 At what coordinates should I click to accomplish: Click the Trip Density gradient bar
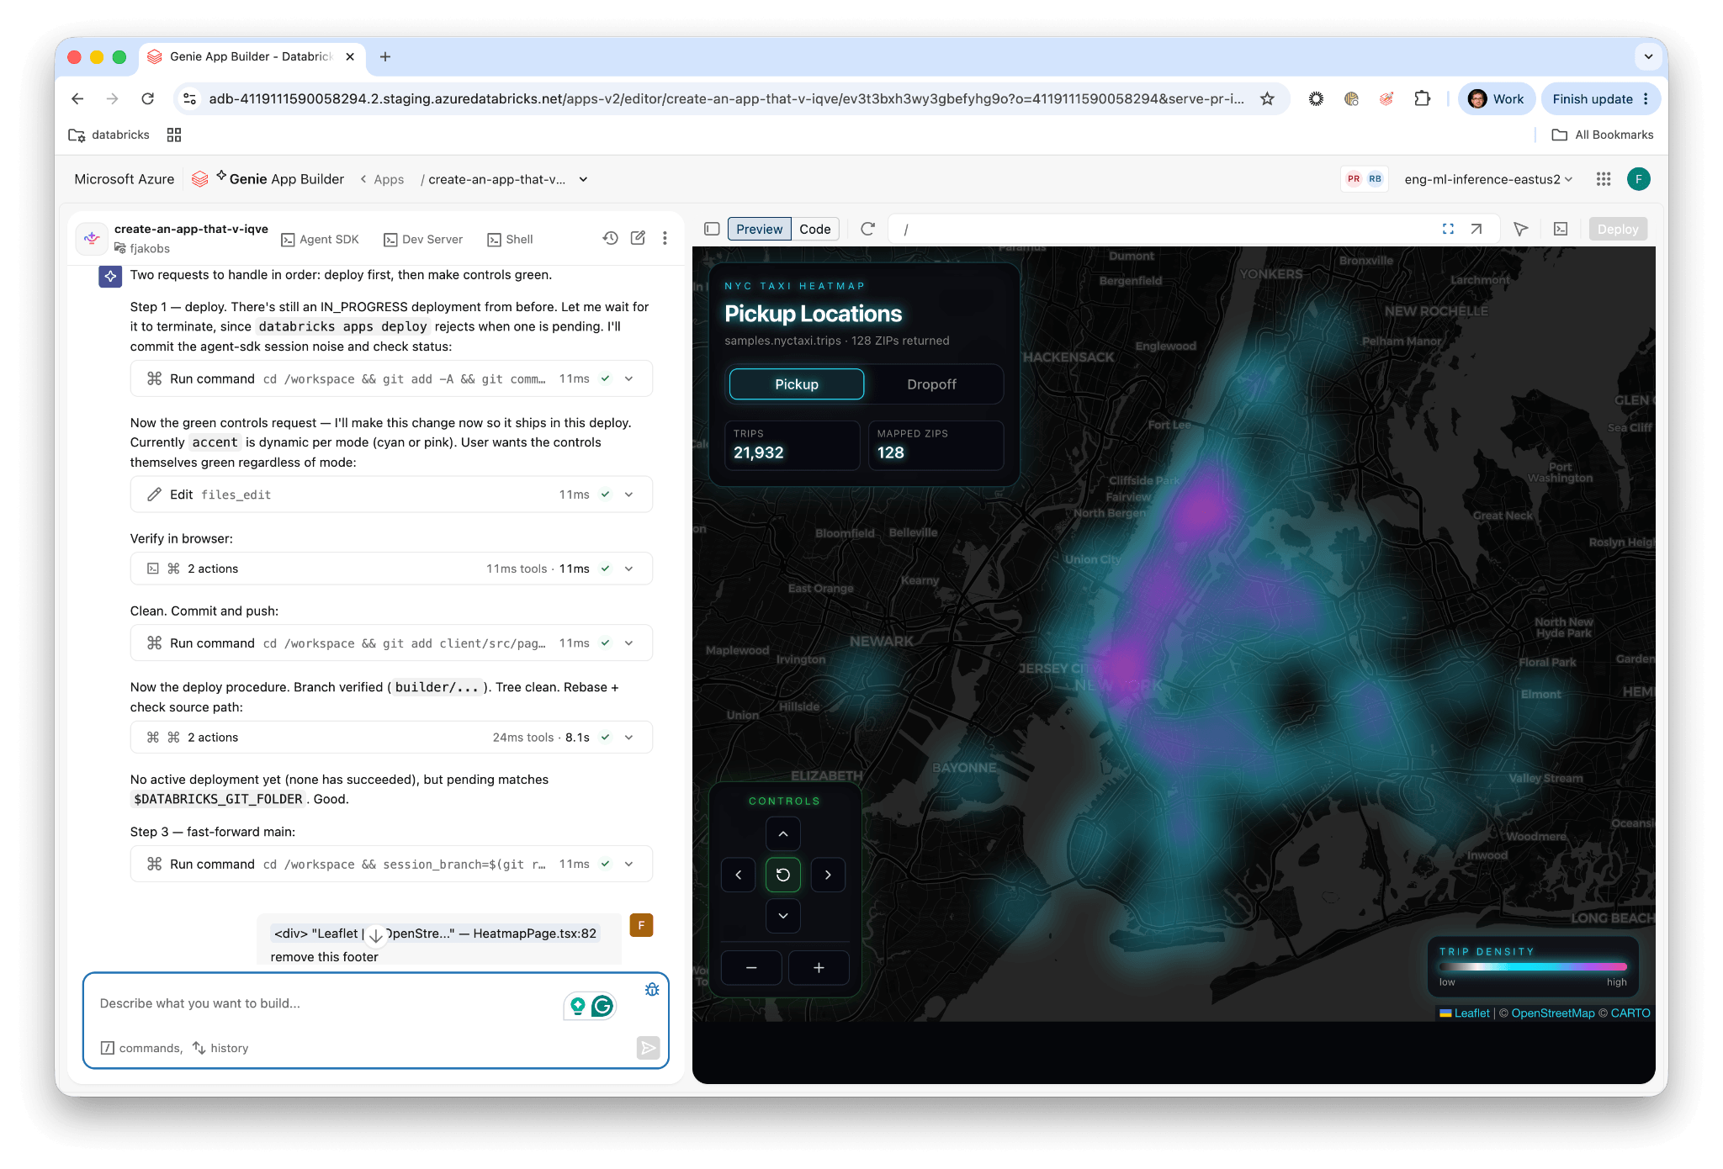tap(1533, 967)
